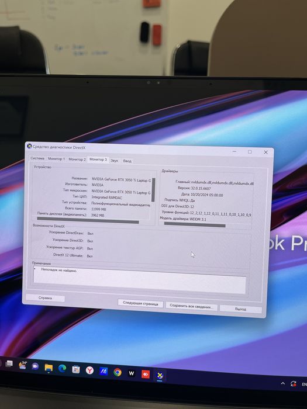Click the Подпись WHQL value Да
Viewport: 307px width, 409px height.
192,200
